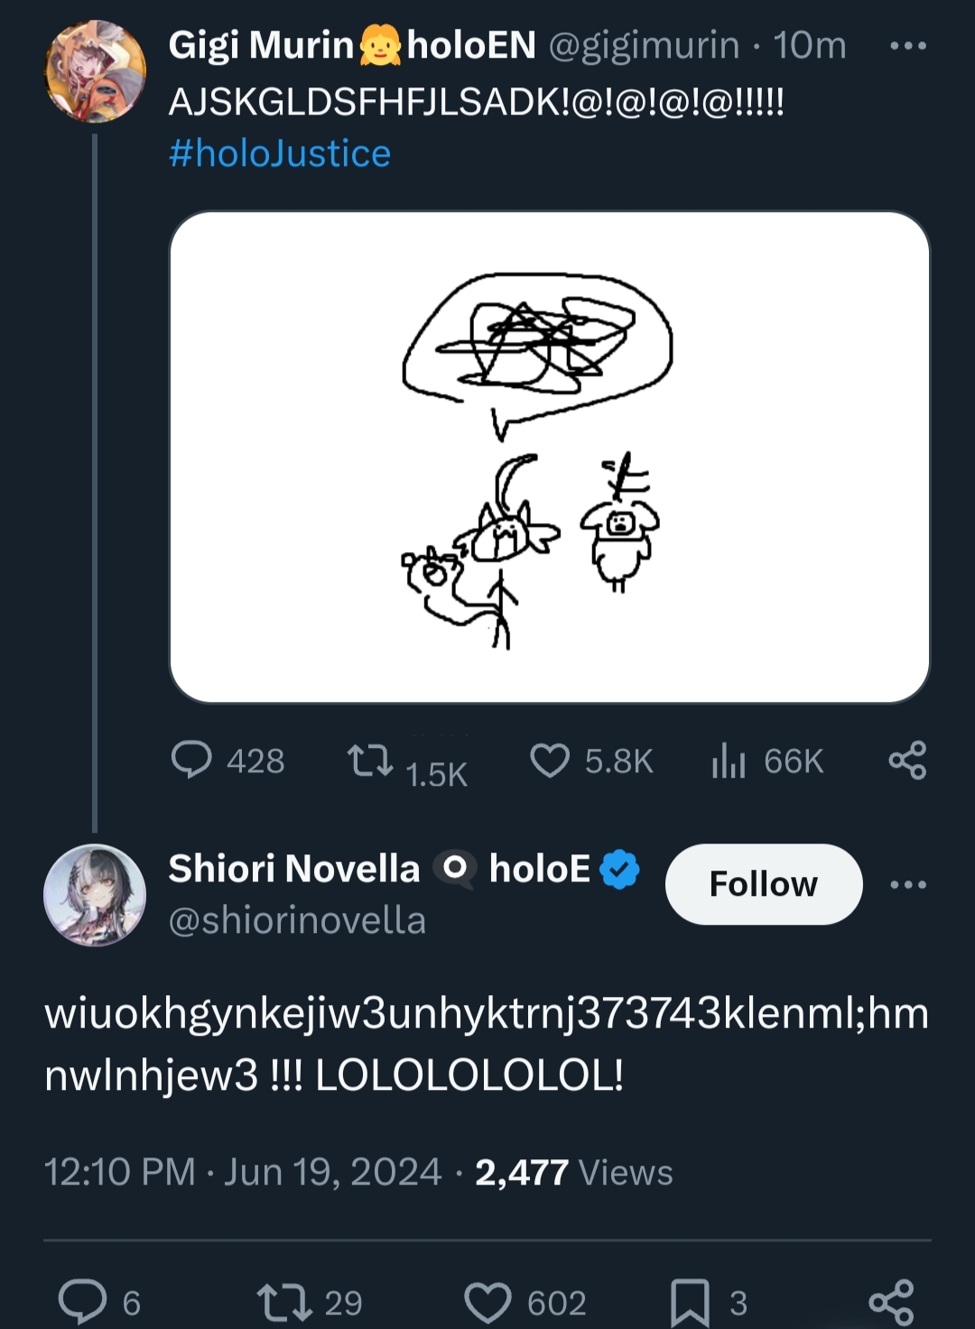
Task: Open the #holoJustice hashtag
Action: point(280,153)
